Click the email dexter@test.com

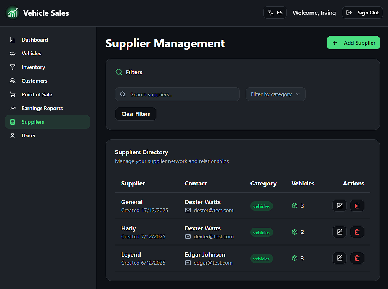tap(213, 236)
